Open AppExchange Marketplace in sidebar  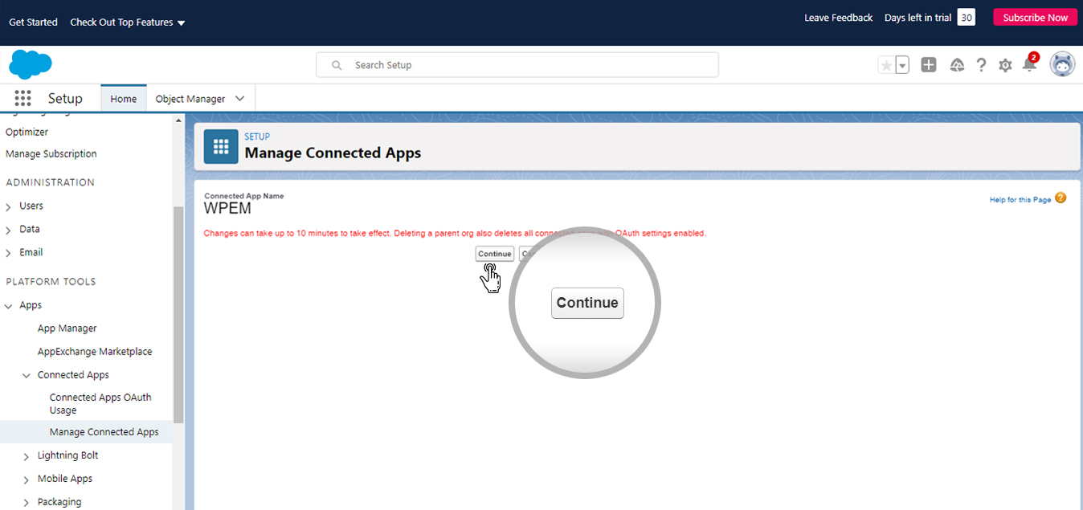[95, 352]
